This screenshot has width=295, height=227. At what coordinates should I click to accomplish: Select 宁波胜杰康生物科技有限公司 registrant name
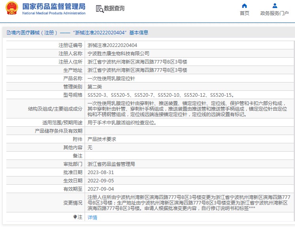tap(118, 54)
